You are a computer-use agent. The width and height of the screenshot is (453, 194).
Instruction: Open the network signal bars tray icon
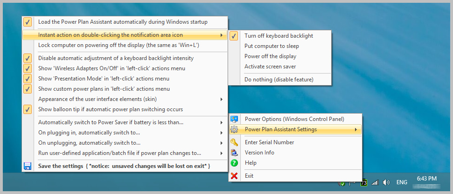(375, 182)
